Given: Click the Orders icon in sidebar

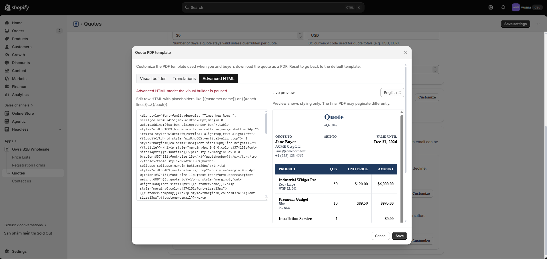Looking at the screenshot, I should coord(7,31).
